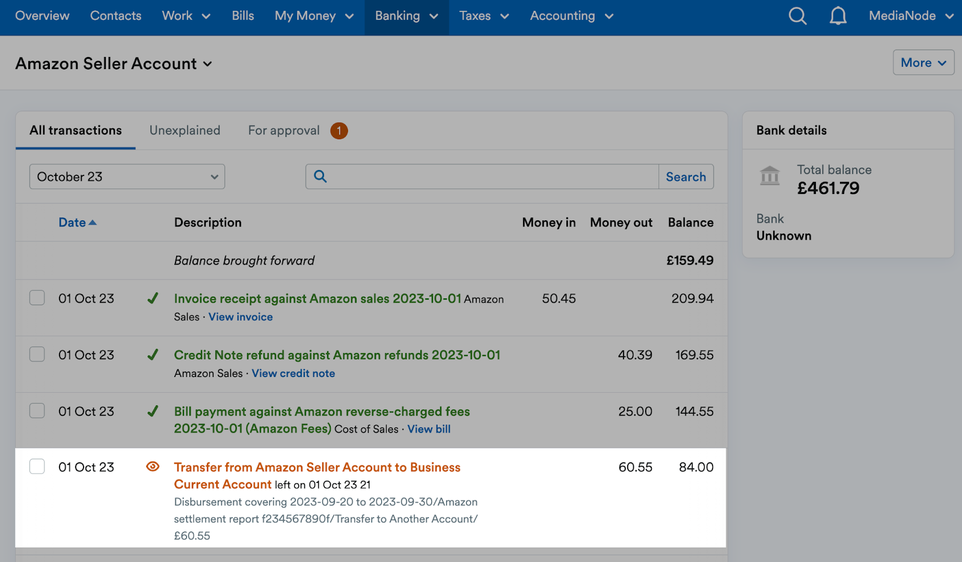Click the 40.39 money out amount
The image size is (962, 562).
635,355
